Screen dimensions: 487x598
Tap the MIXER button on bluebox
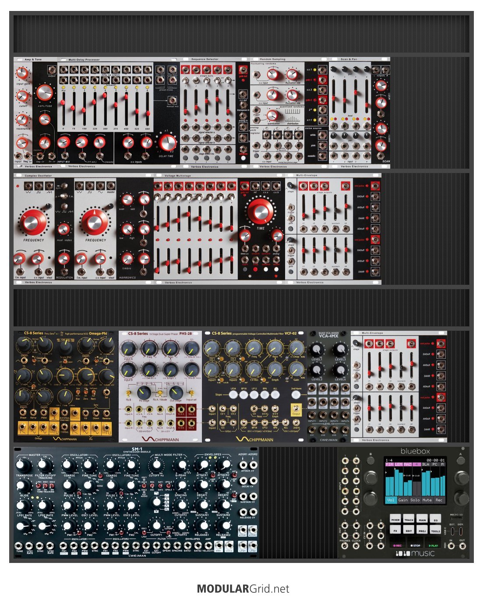click(x=395, y=518)
